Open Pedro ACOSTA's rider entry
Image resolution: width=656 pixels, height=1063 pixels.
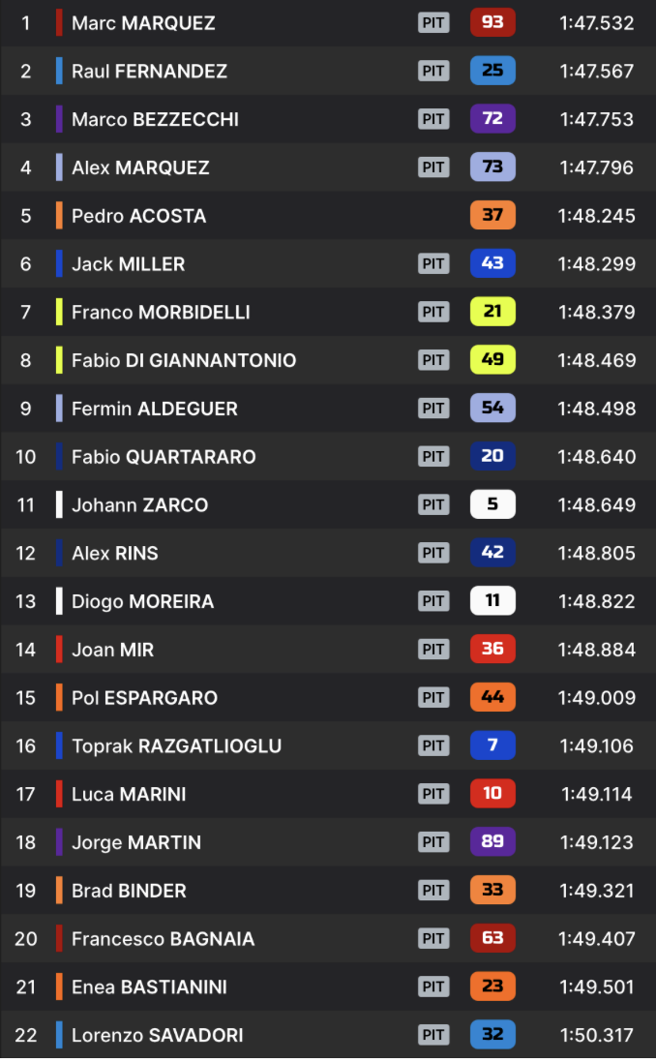(x=328, y=216)
